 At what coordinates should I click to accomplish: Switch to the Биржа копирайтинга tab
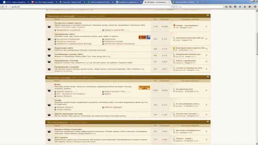[x=101, y=2]
